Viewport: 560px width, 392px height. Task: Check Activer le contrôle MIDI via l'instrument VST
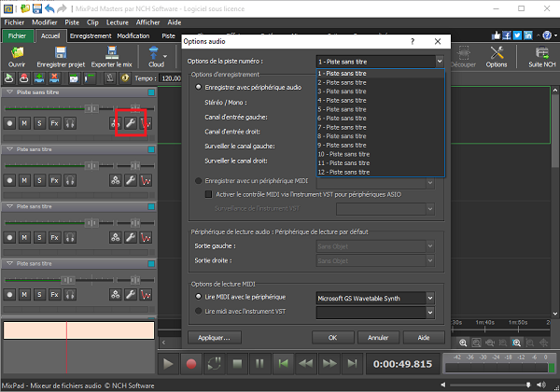208,194
